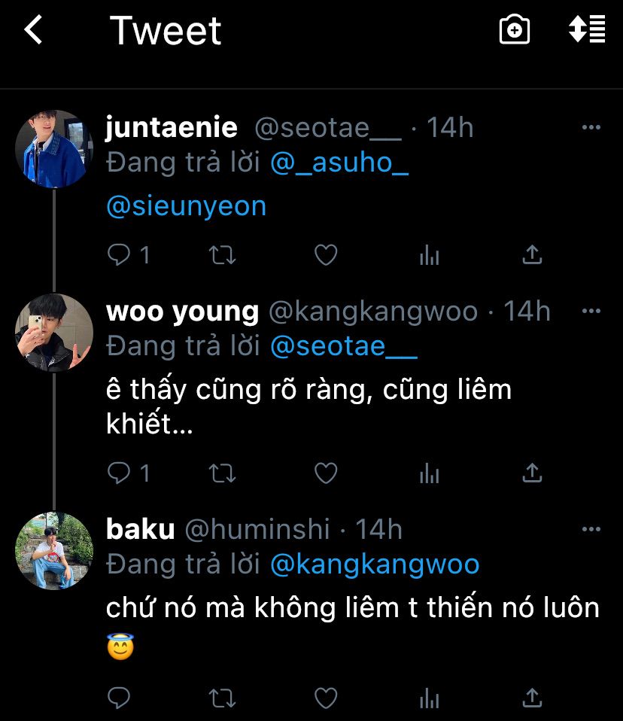
Task: Reply to juntaenie's tweet
Action: (120, 256)
